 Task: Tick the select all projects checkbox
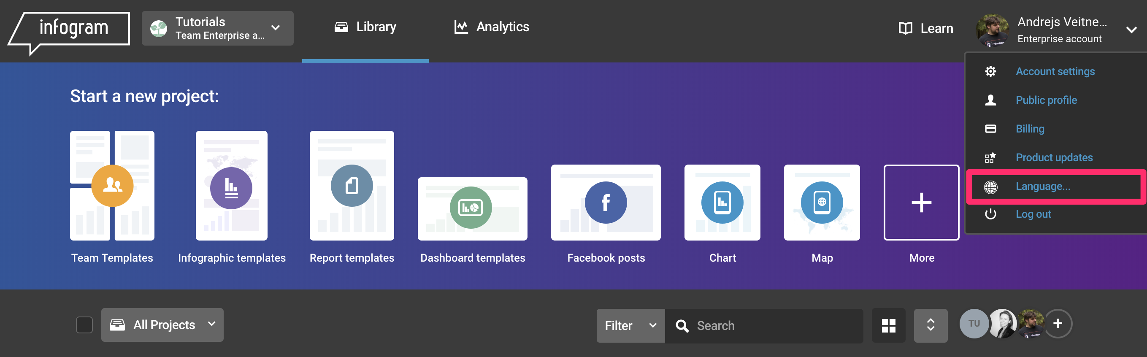84,325
